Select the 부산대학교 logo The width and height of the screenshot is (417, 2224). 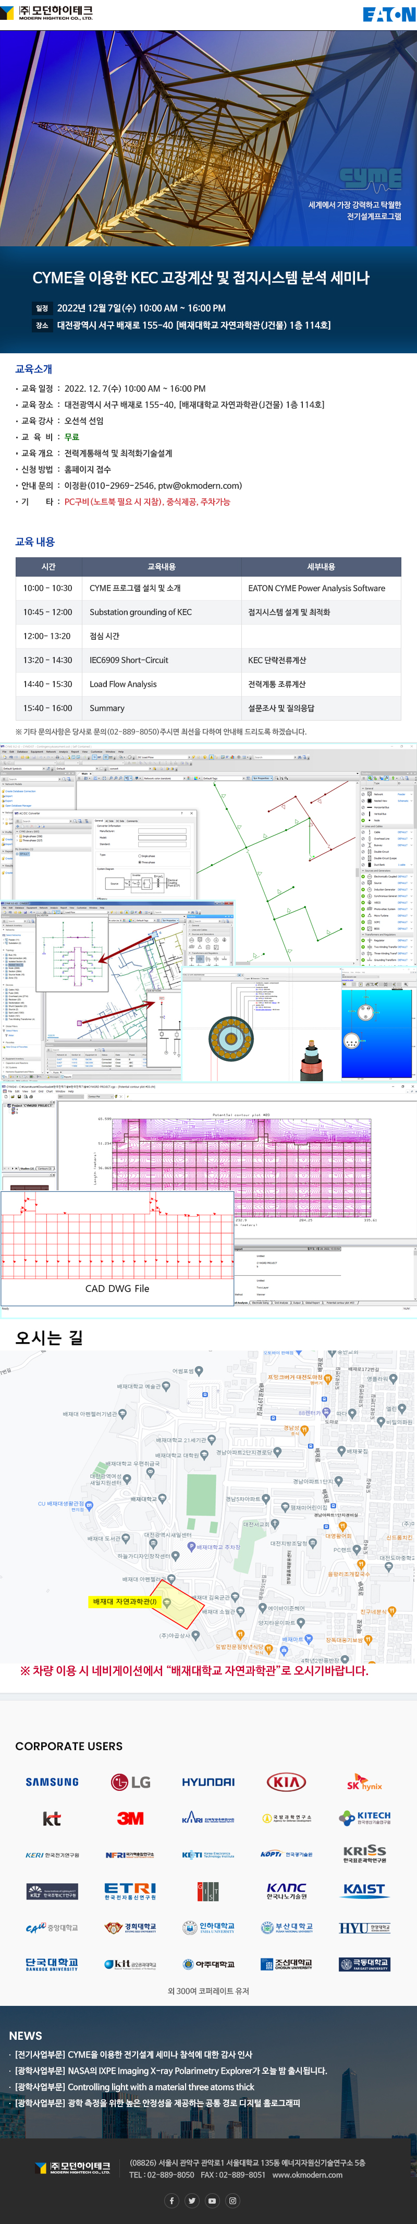286,1927
